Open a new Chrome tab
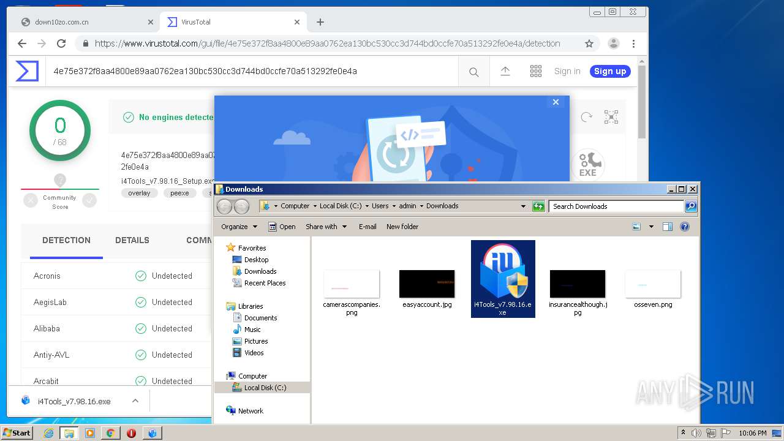This screenshot has width=784, height=441. click(320, 22)
